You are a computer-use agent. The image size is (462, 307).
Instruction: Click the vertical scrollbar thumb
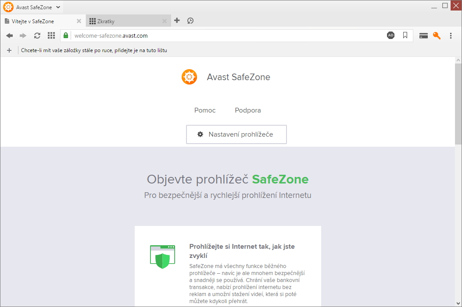coord(458,103)
